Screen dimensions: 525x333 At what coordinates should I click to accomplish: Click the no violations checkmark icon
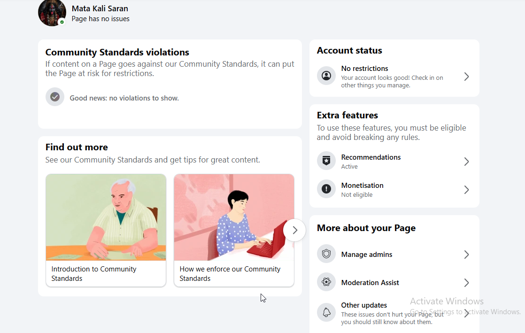[55, 97]
